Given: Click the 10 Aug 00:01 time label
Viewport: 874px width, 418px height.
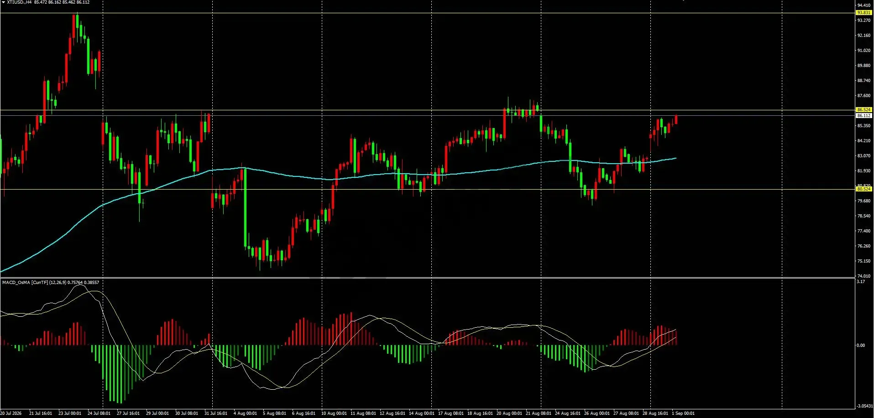Looking at the screenshot, I should (x=334, y=413).
